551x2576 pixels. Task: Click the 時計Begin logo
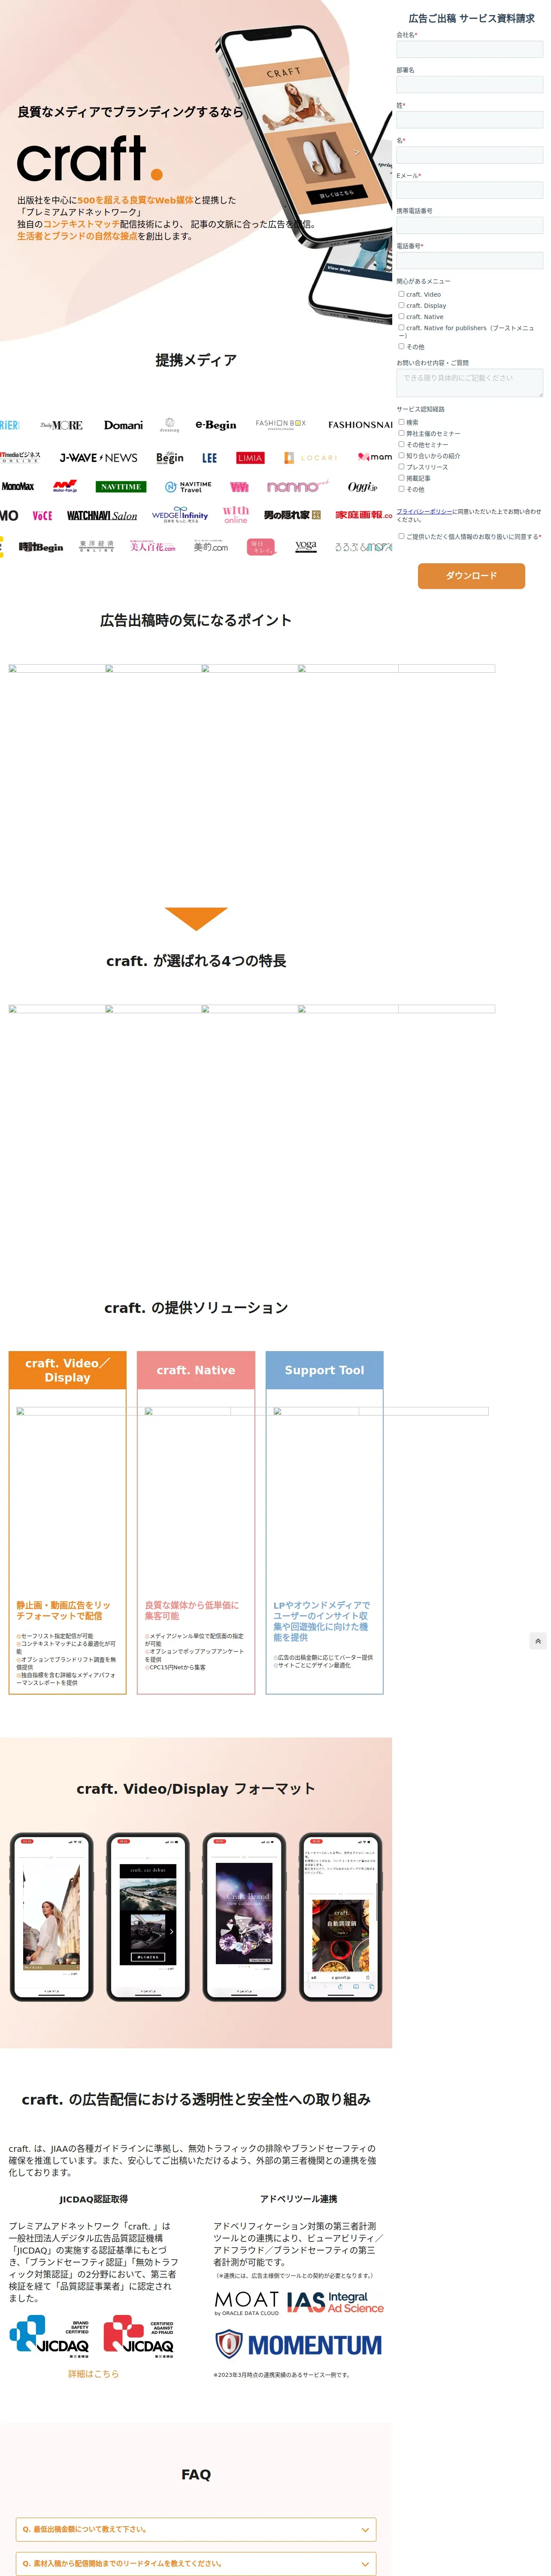(x=41, y=547)
